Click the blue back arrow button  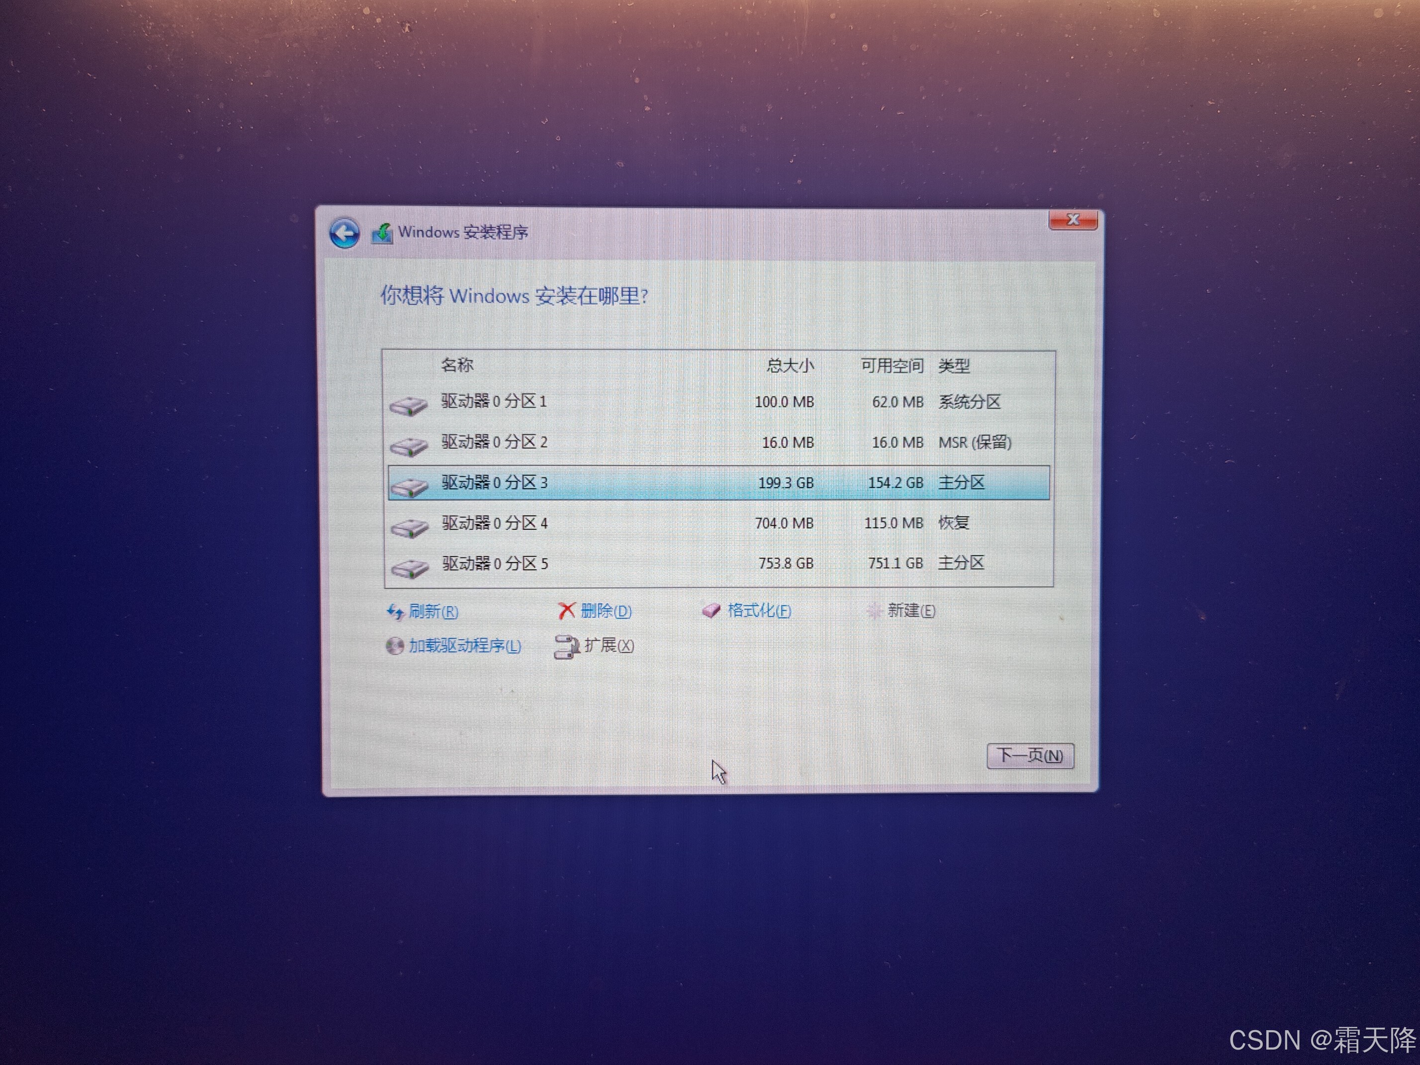pos(345,233)
